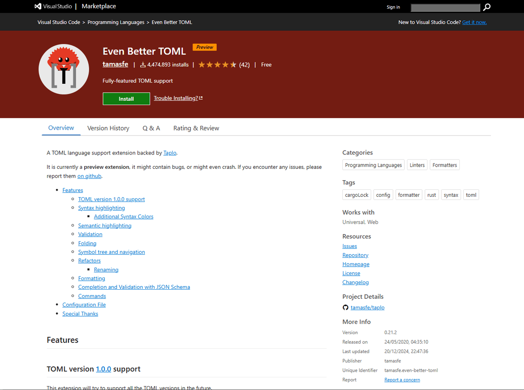
Task: Jump to the Syntax highlighting link
Action: tap(101, 208)
